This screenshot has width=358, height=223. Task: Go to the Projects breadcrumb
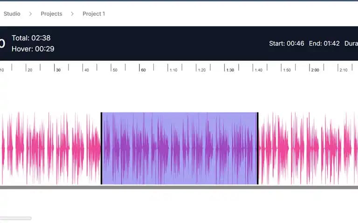tap(51, 13)
